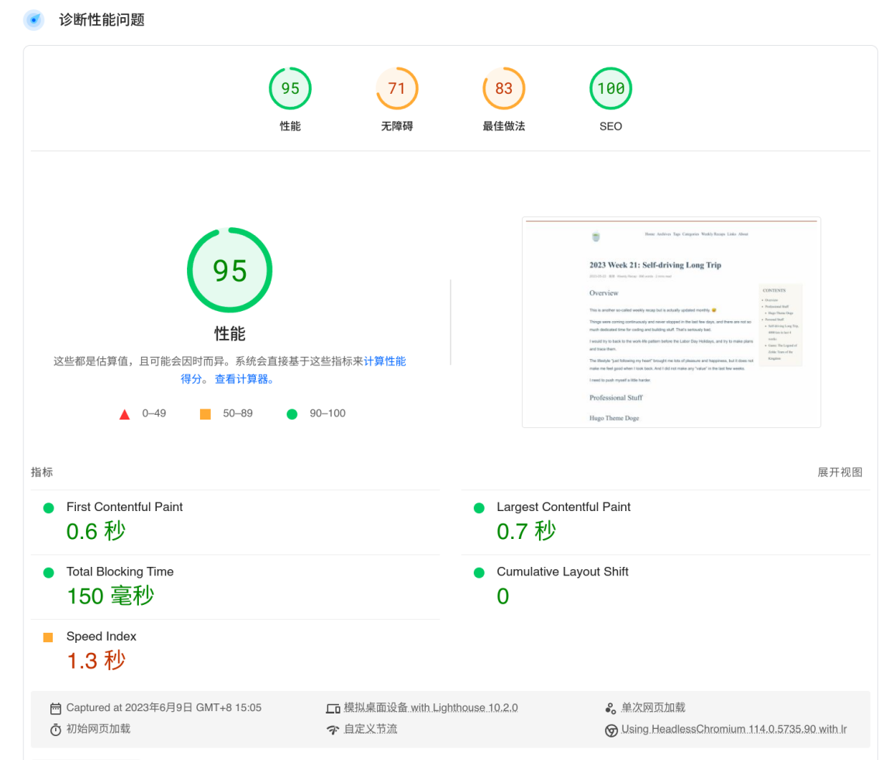The image size is (888, 760).
Task: Open the best practices score 83 gauge
Action: coord(503,89)
